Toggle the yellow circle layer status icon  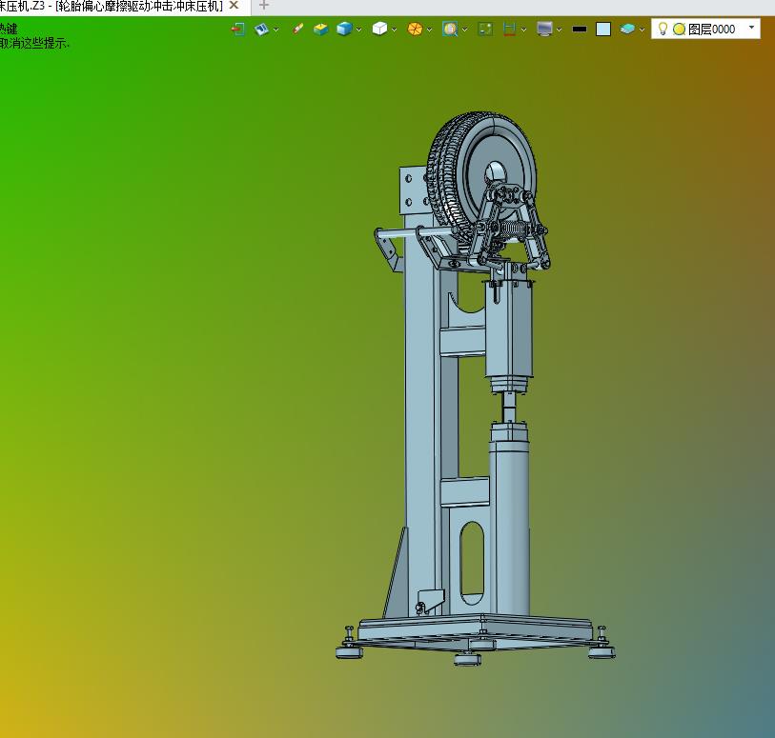tap(679, 30)
